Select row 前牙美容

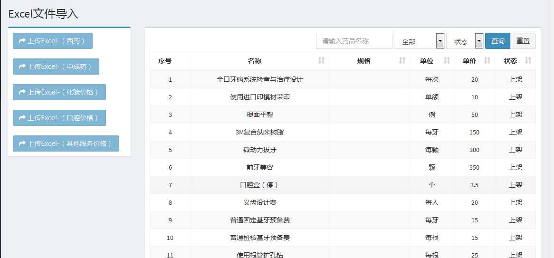point(343,168)
